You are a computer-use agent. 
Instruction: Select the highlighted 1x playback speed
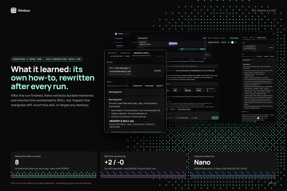click(x=232, y=42)
